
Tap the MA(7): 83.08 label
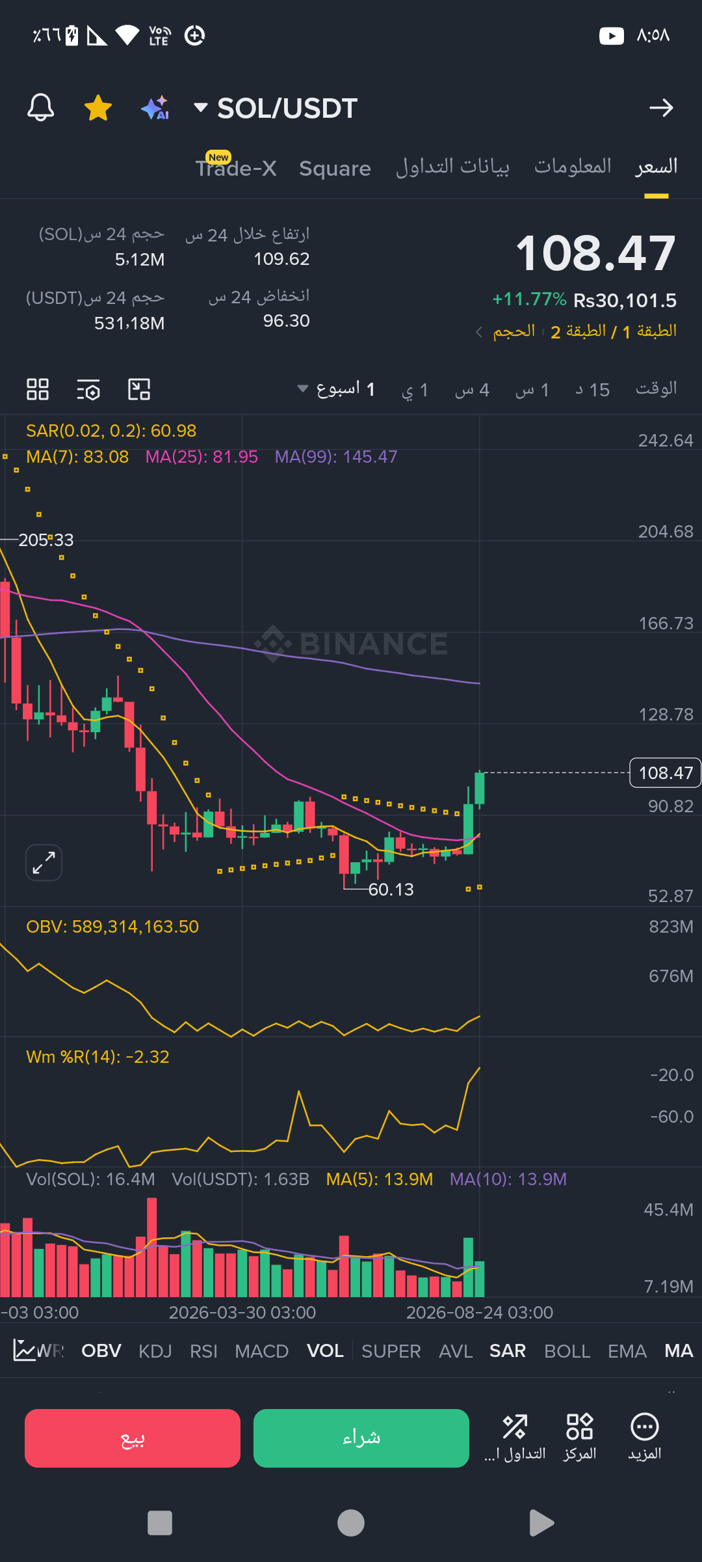coord(77,457)
